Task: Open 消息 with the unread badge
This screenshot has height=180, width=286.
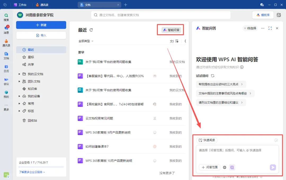Action: click(x=6, y=30)
